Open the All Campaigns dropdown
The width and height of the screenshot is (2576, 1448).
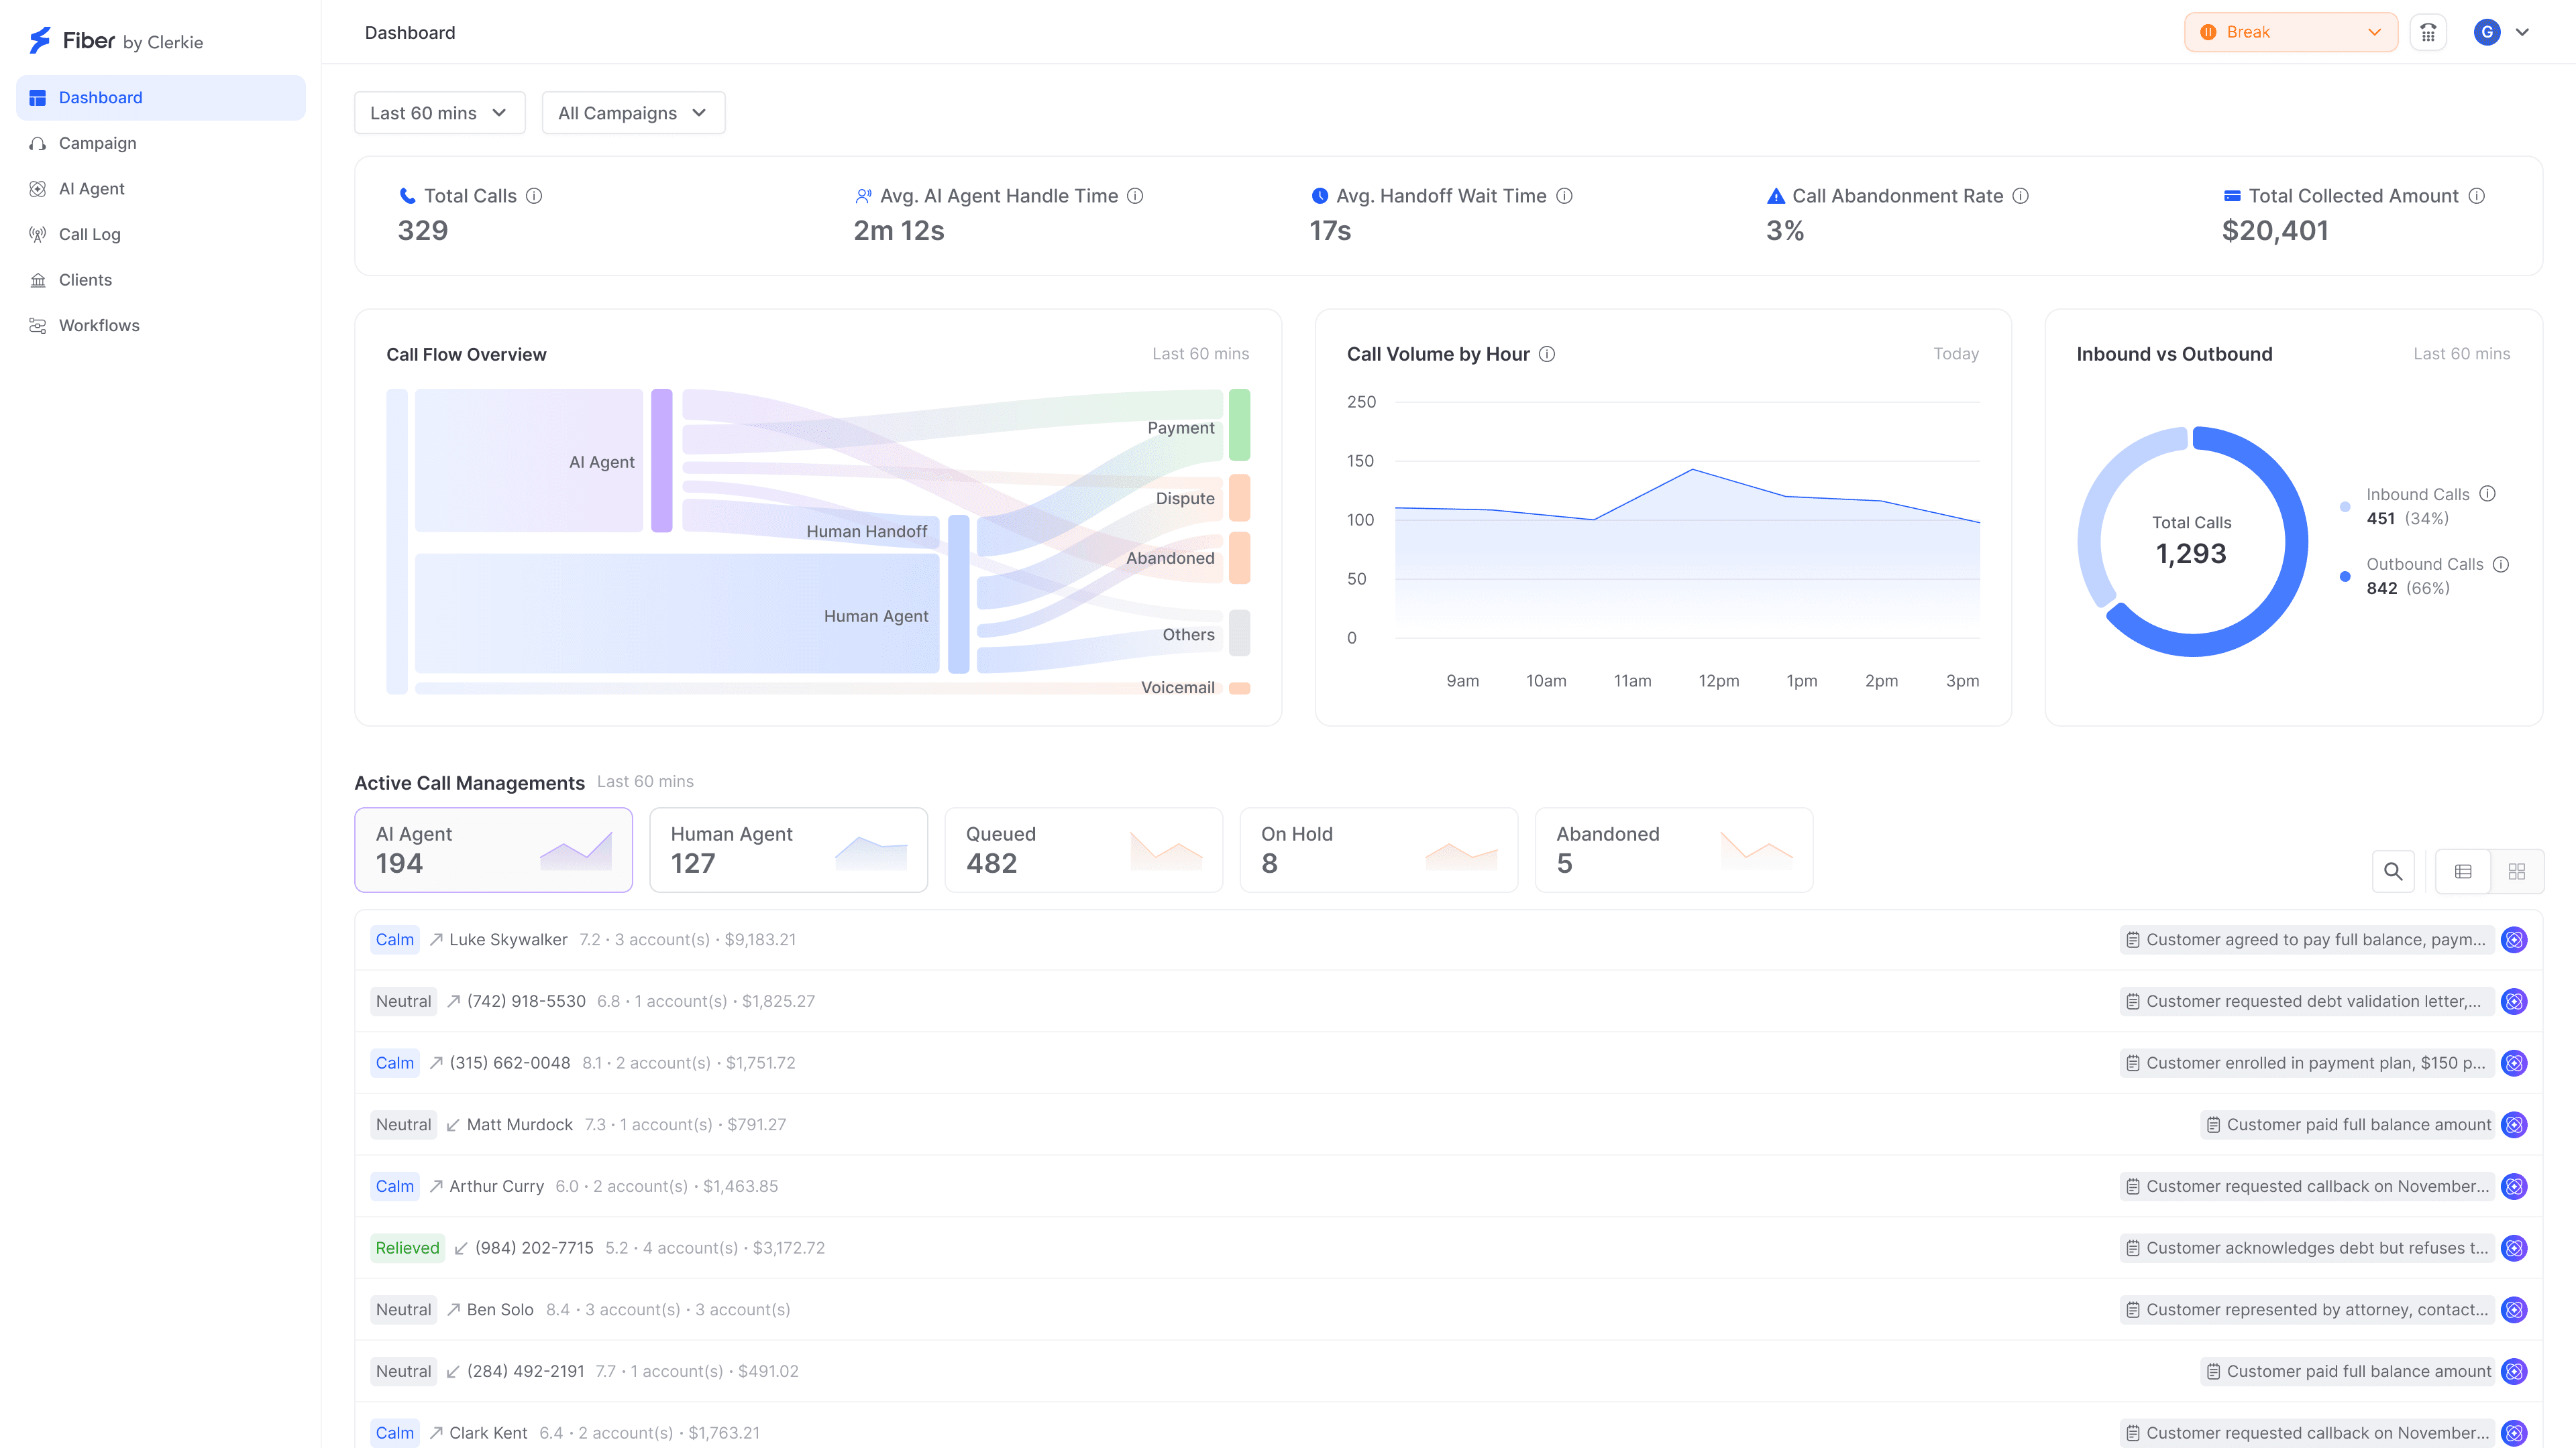pos(633,113)
